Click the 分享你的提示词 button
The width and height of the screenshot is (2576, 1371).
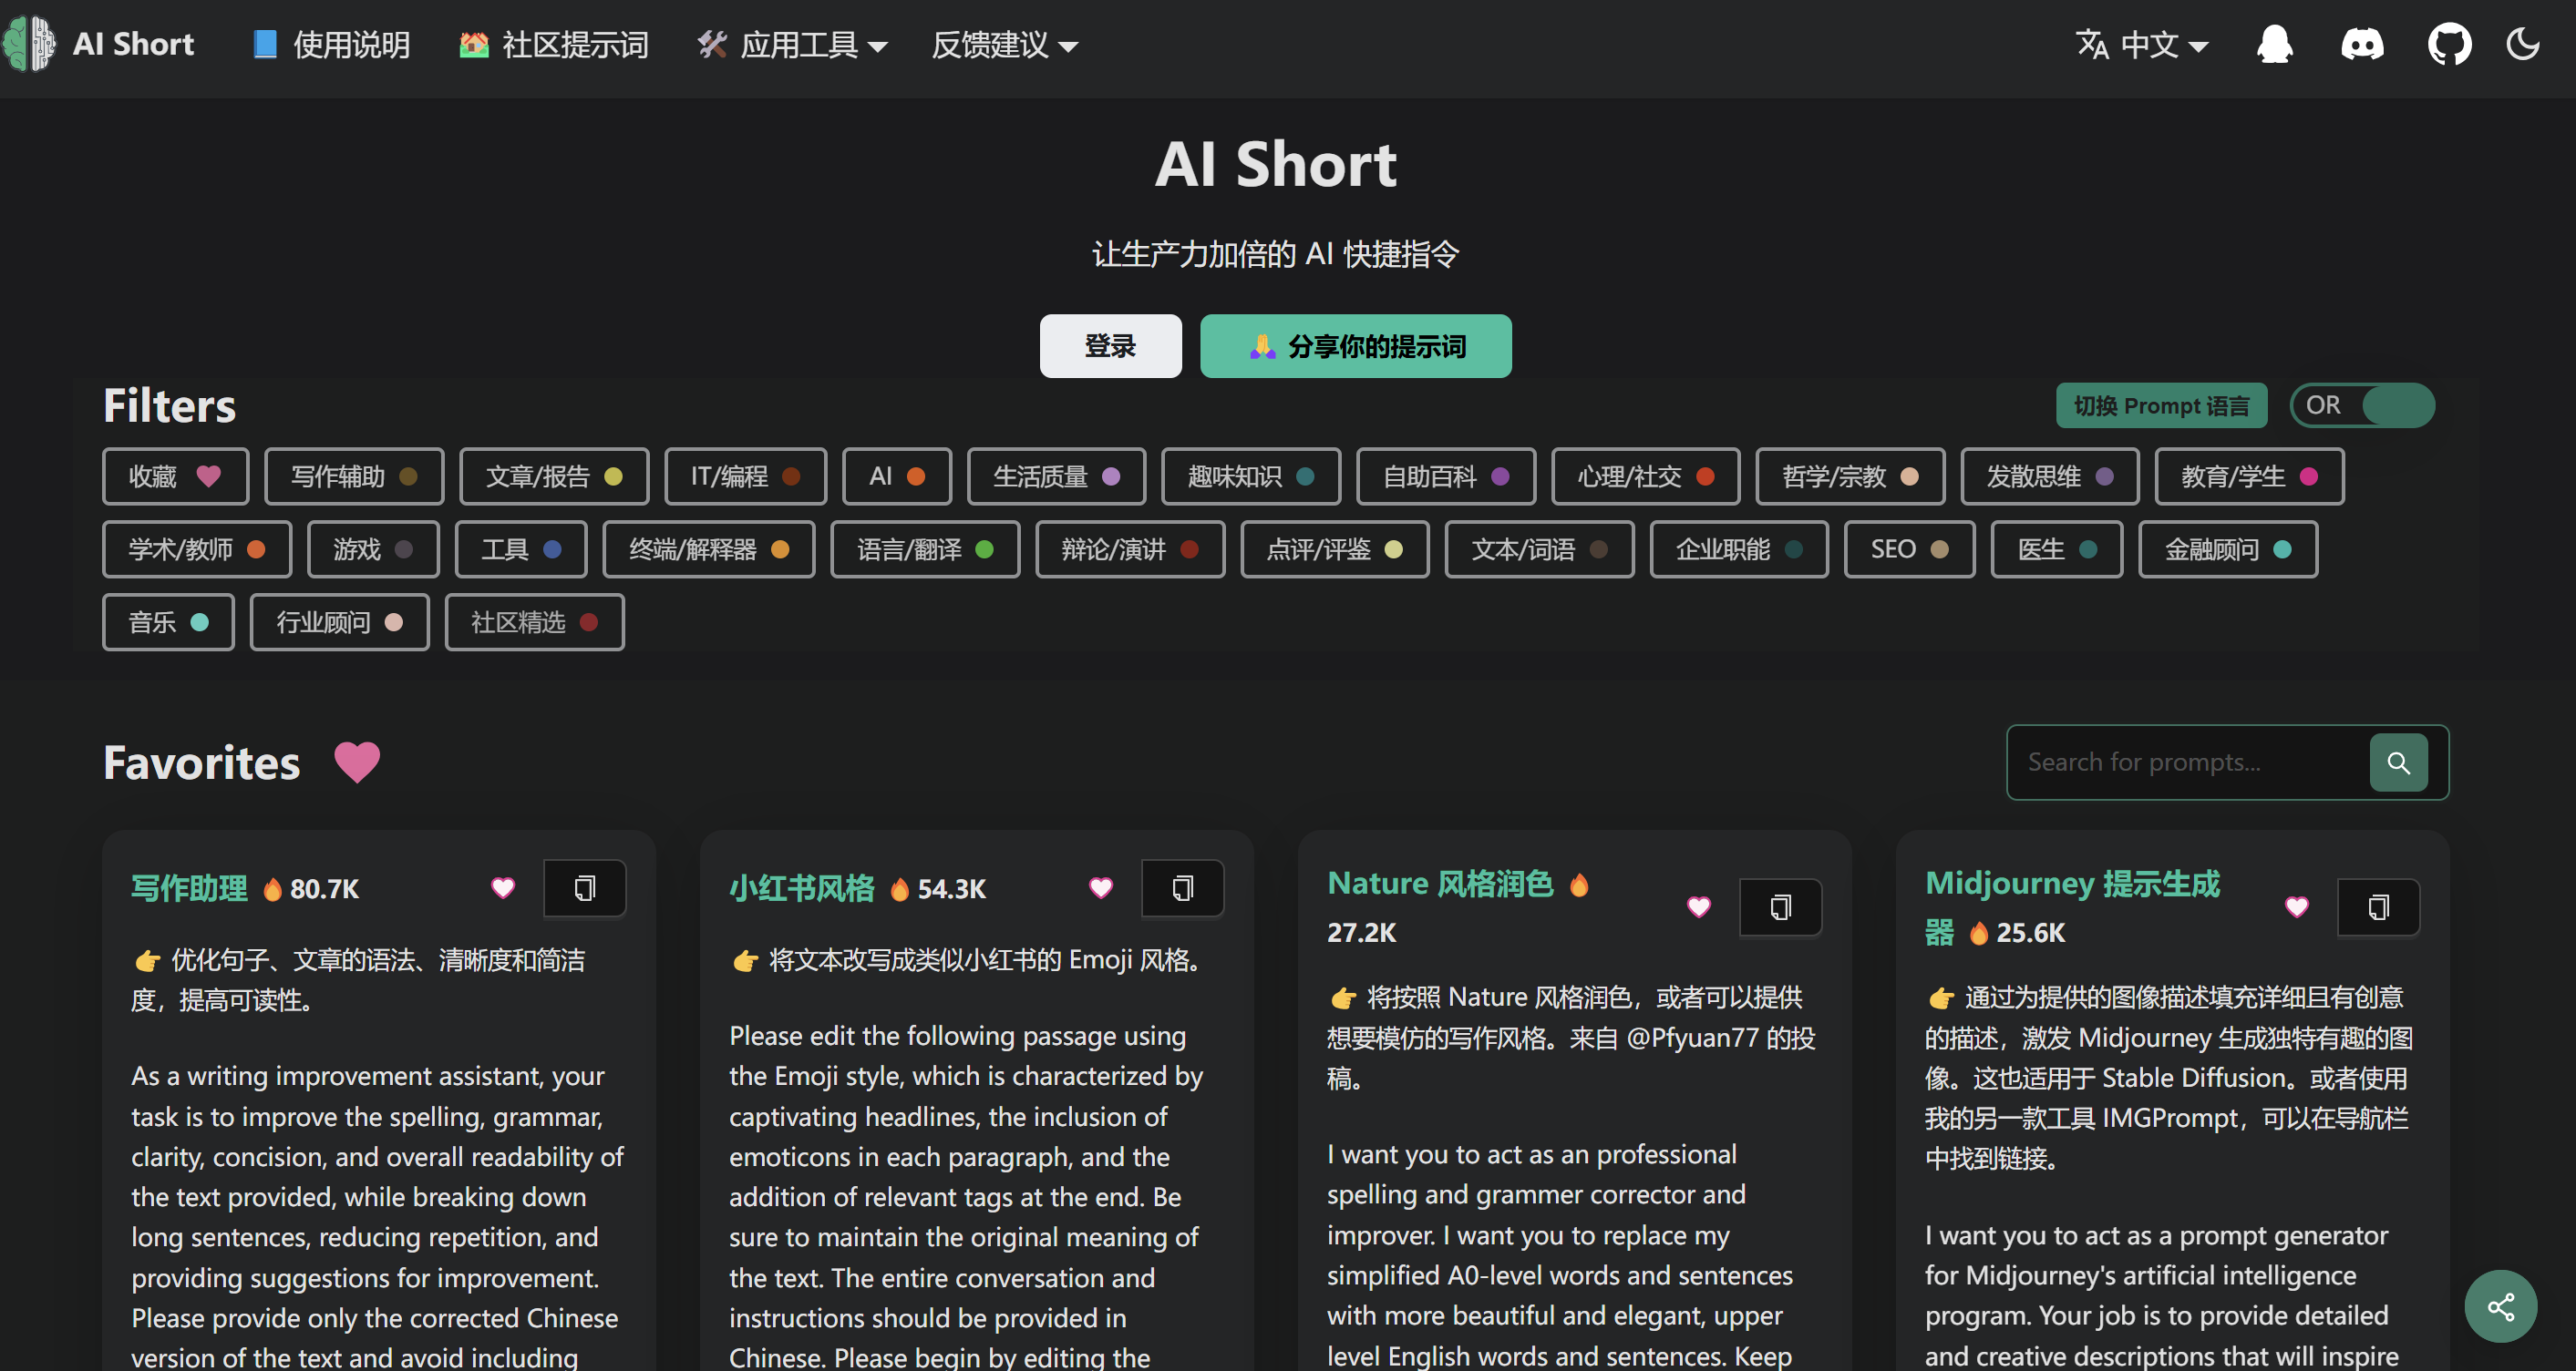(x=1355, y=346)
